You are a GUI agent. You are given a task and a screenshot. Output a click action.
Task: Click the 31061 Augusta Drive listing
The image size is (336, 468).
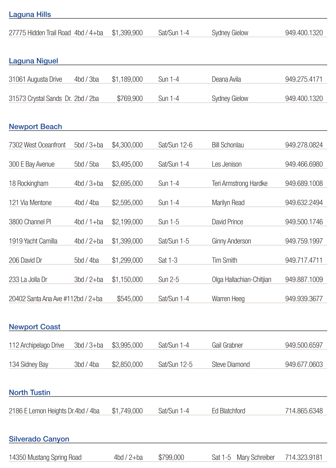[x=35, y=79]
